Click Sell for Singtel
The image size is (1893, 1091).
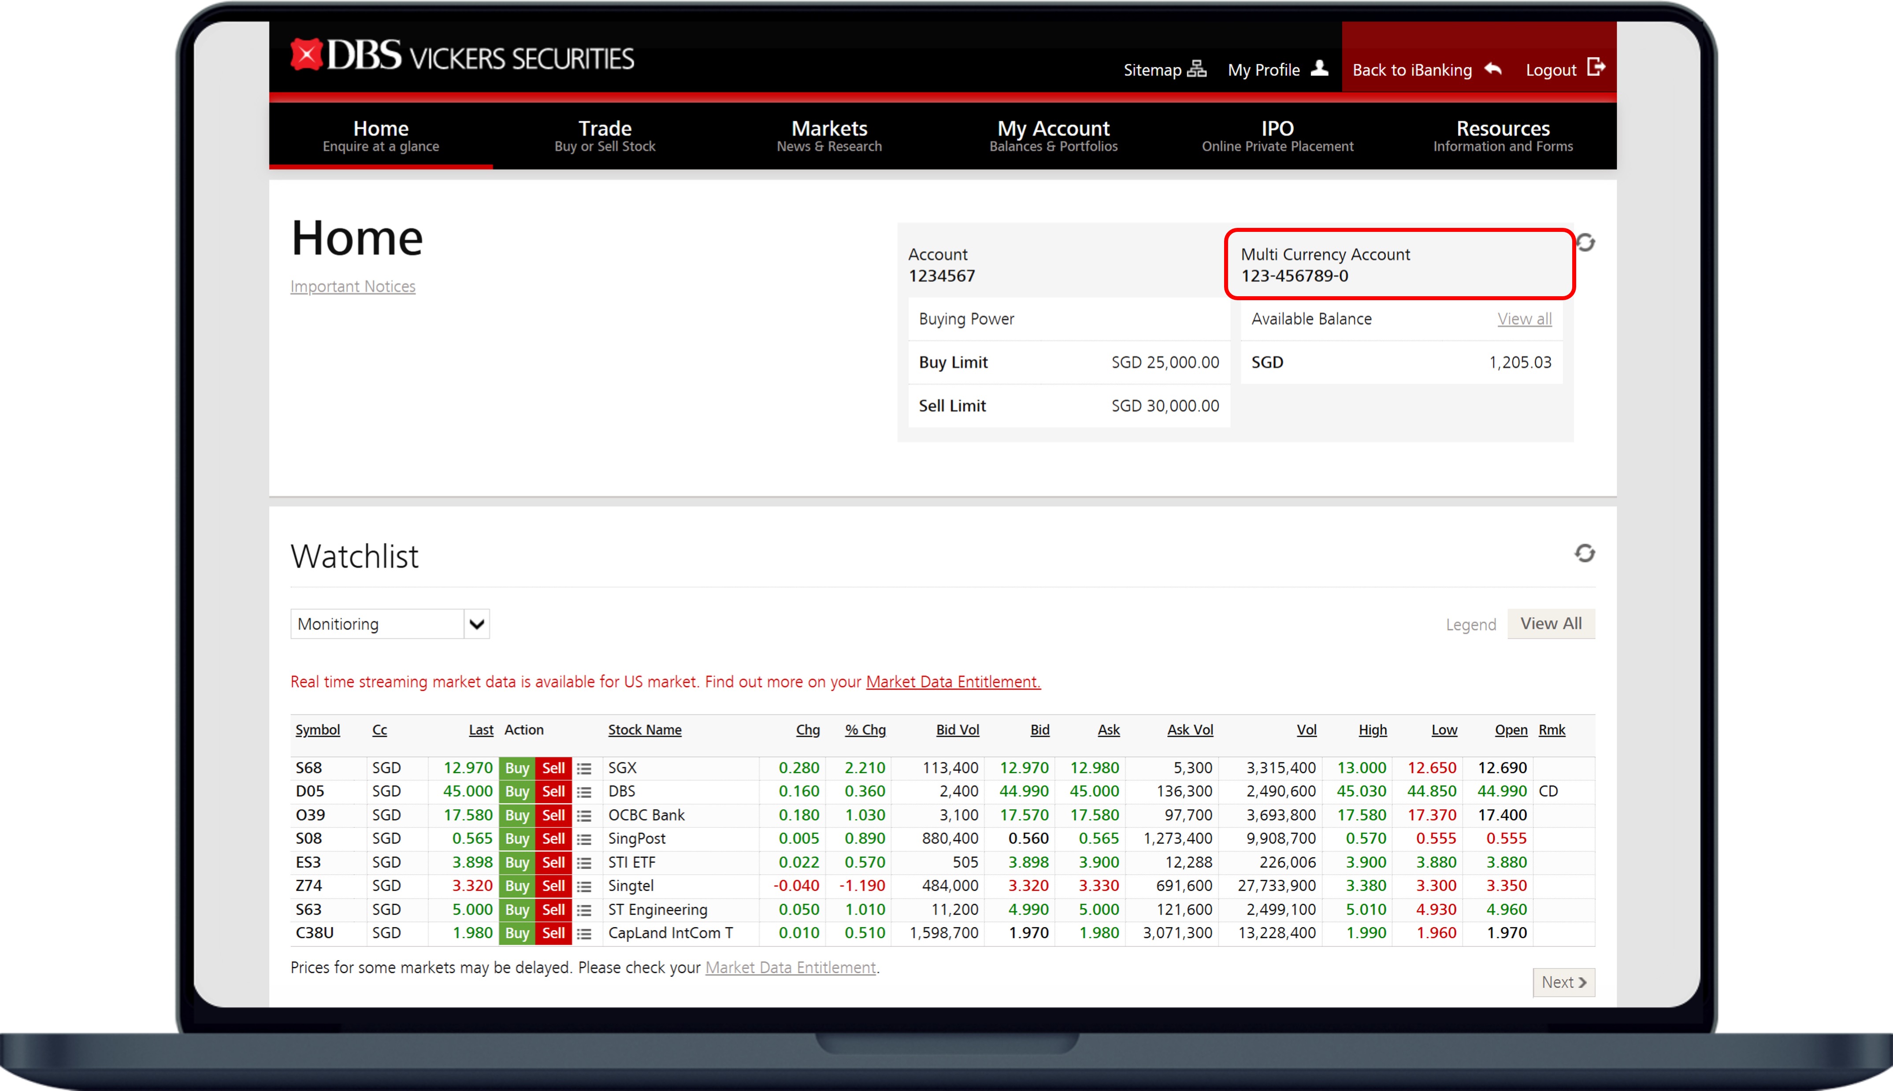(x=553, y=886)
